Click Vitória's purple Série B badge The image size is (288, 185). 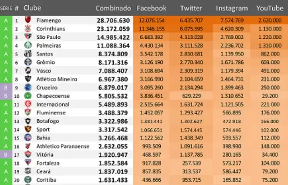(6, 155)
